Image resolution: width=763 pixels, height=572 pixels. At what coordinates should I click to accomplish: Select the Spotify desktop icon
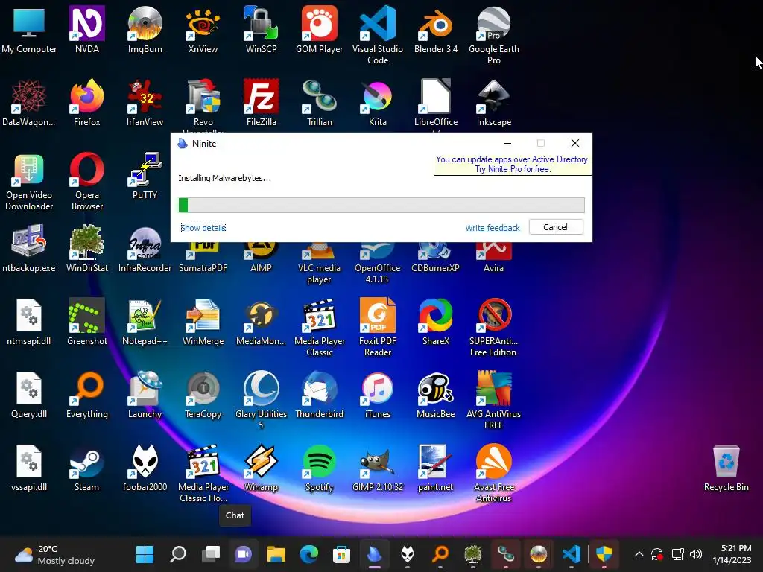coord(319,468)
